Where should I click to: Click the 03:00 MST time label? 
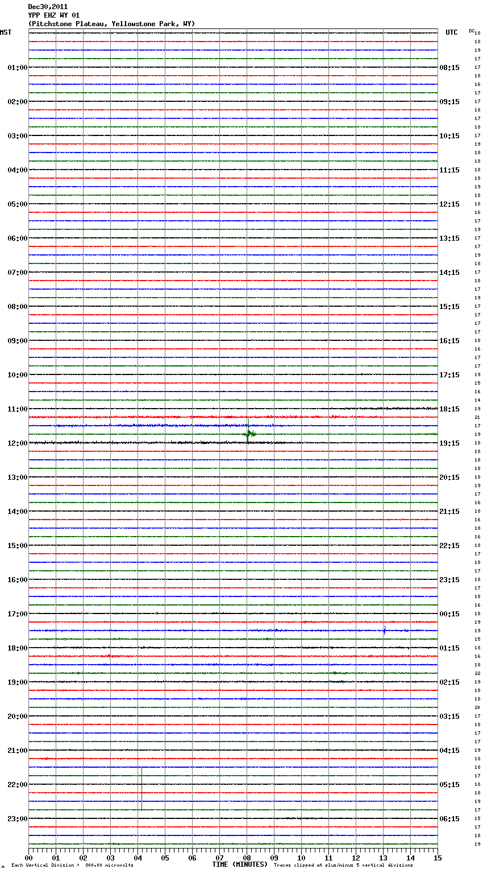pos(17,136)
